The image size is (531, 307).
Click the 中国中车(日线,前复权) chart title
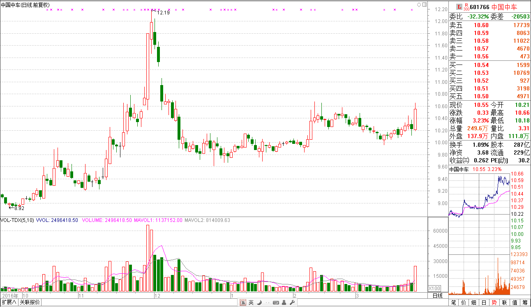(x=25, y=5)
